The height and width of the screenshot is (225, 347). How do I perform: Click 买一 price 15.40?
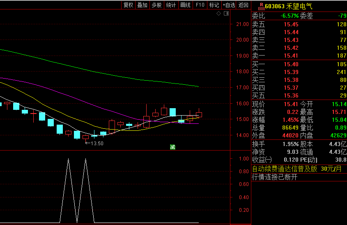[x=291, y=64]
